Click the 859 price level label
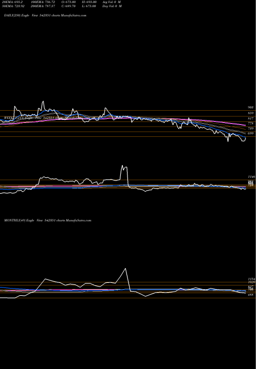Screen dimensions: 256x369 tap(250, 113)
